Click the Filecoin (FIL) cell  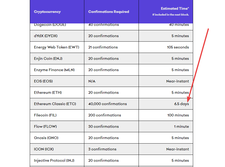click(45, 115)
